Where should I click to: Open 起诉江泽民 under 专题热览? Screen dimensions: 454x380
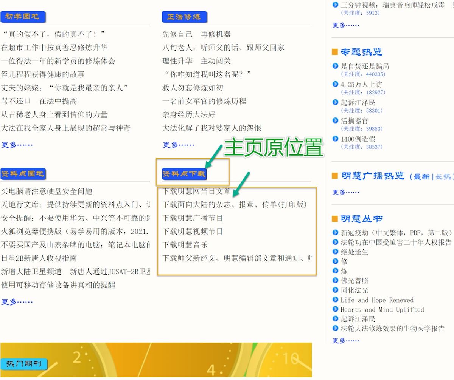(x=358, y=103)
